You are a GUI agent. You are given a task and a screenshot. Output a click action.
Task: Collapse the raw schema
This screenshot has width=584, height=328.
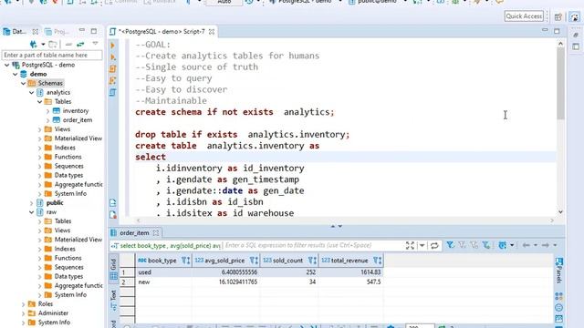pyautogui.click(x=32, y=212)
